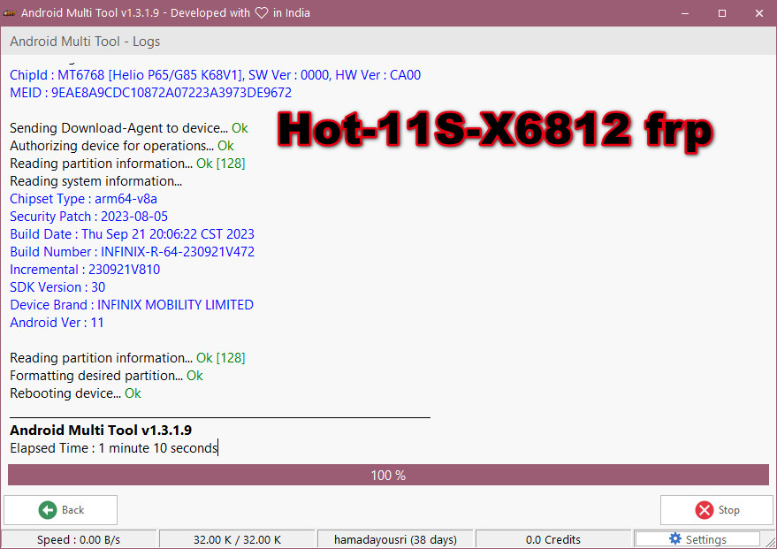Click the Build Number INFINIX-R-64 line
This screenshot has width=777, height=549.
tap(132, 252)
